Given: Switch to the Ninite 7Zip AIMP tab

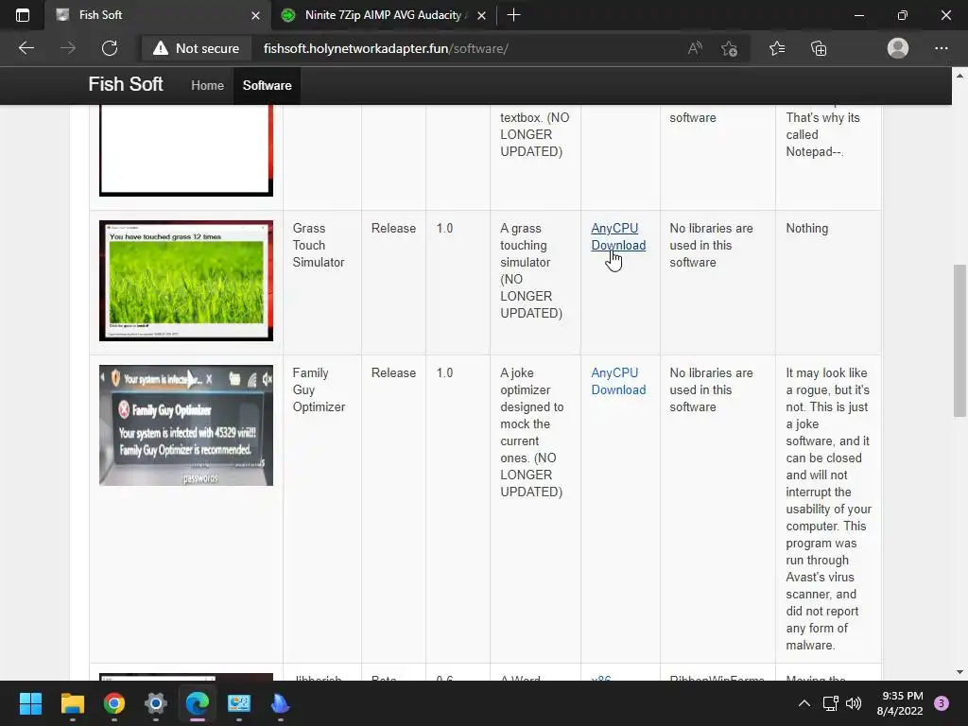Looking at the screenshot, I should click(x=383, y=15).
